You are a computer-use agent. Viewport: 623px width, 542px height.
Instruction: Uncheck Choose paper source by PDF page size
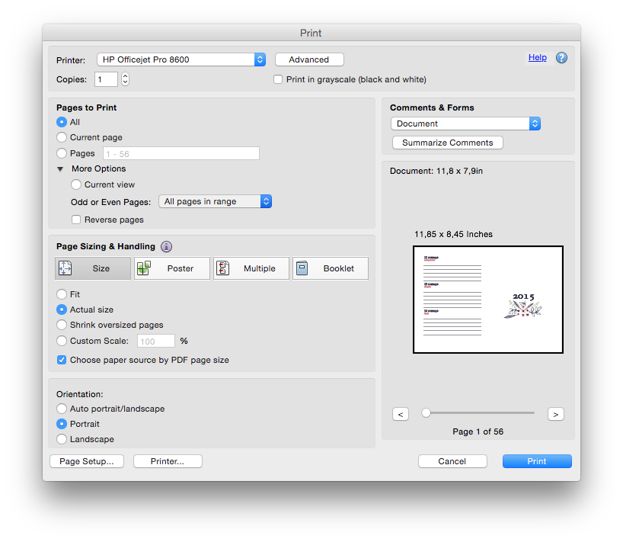(62, 360)
